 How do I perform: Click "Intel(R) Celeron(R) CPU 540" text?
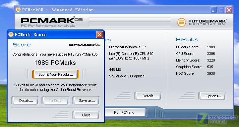pyautogui.click(x=131, y=54)
